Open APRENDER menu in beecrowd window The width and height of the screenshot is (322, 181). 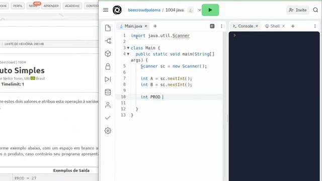click(51, 6)
